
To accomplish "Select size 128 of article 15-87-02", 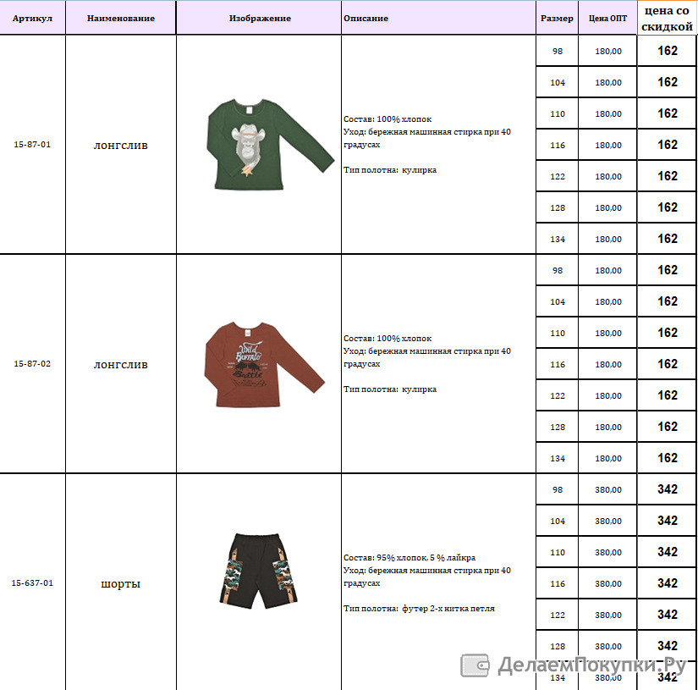I will (x=557, y=427).
